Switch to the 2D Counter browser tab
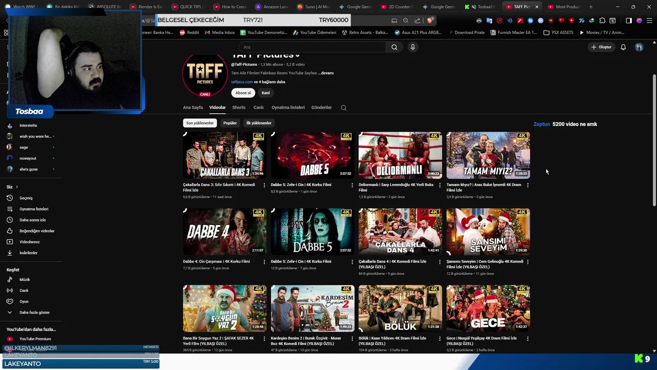This screenshot has height=370, width=657. pos(397,7)
